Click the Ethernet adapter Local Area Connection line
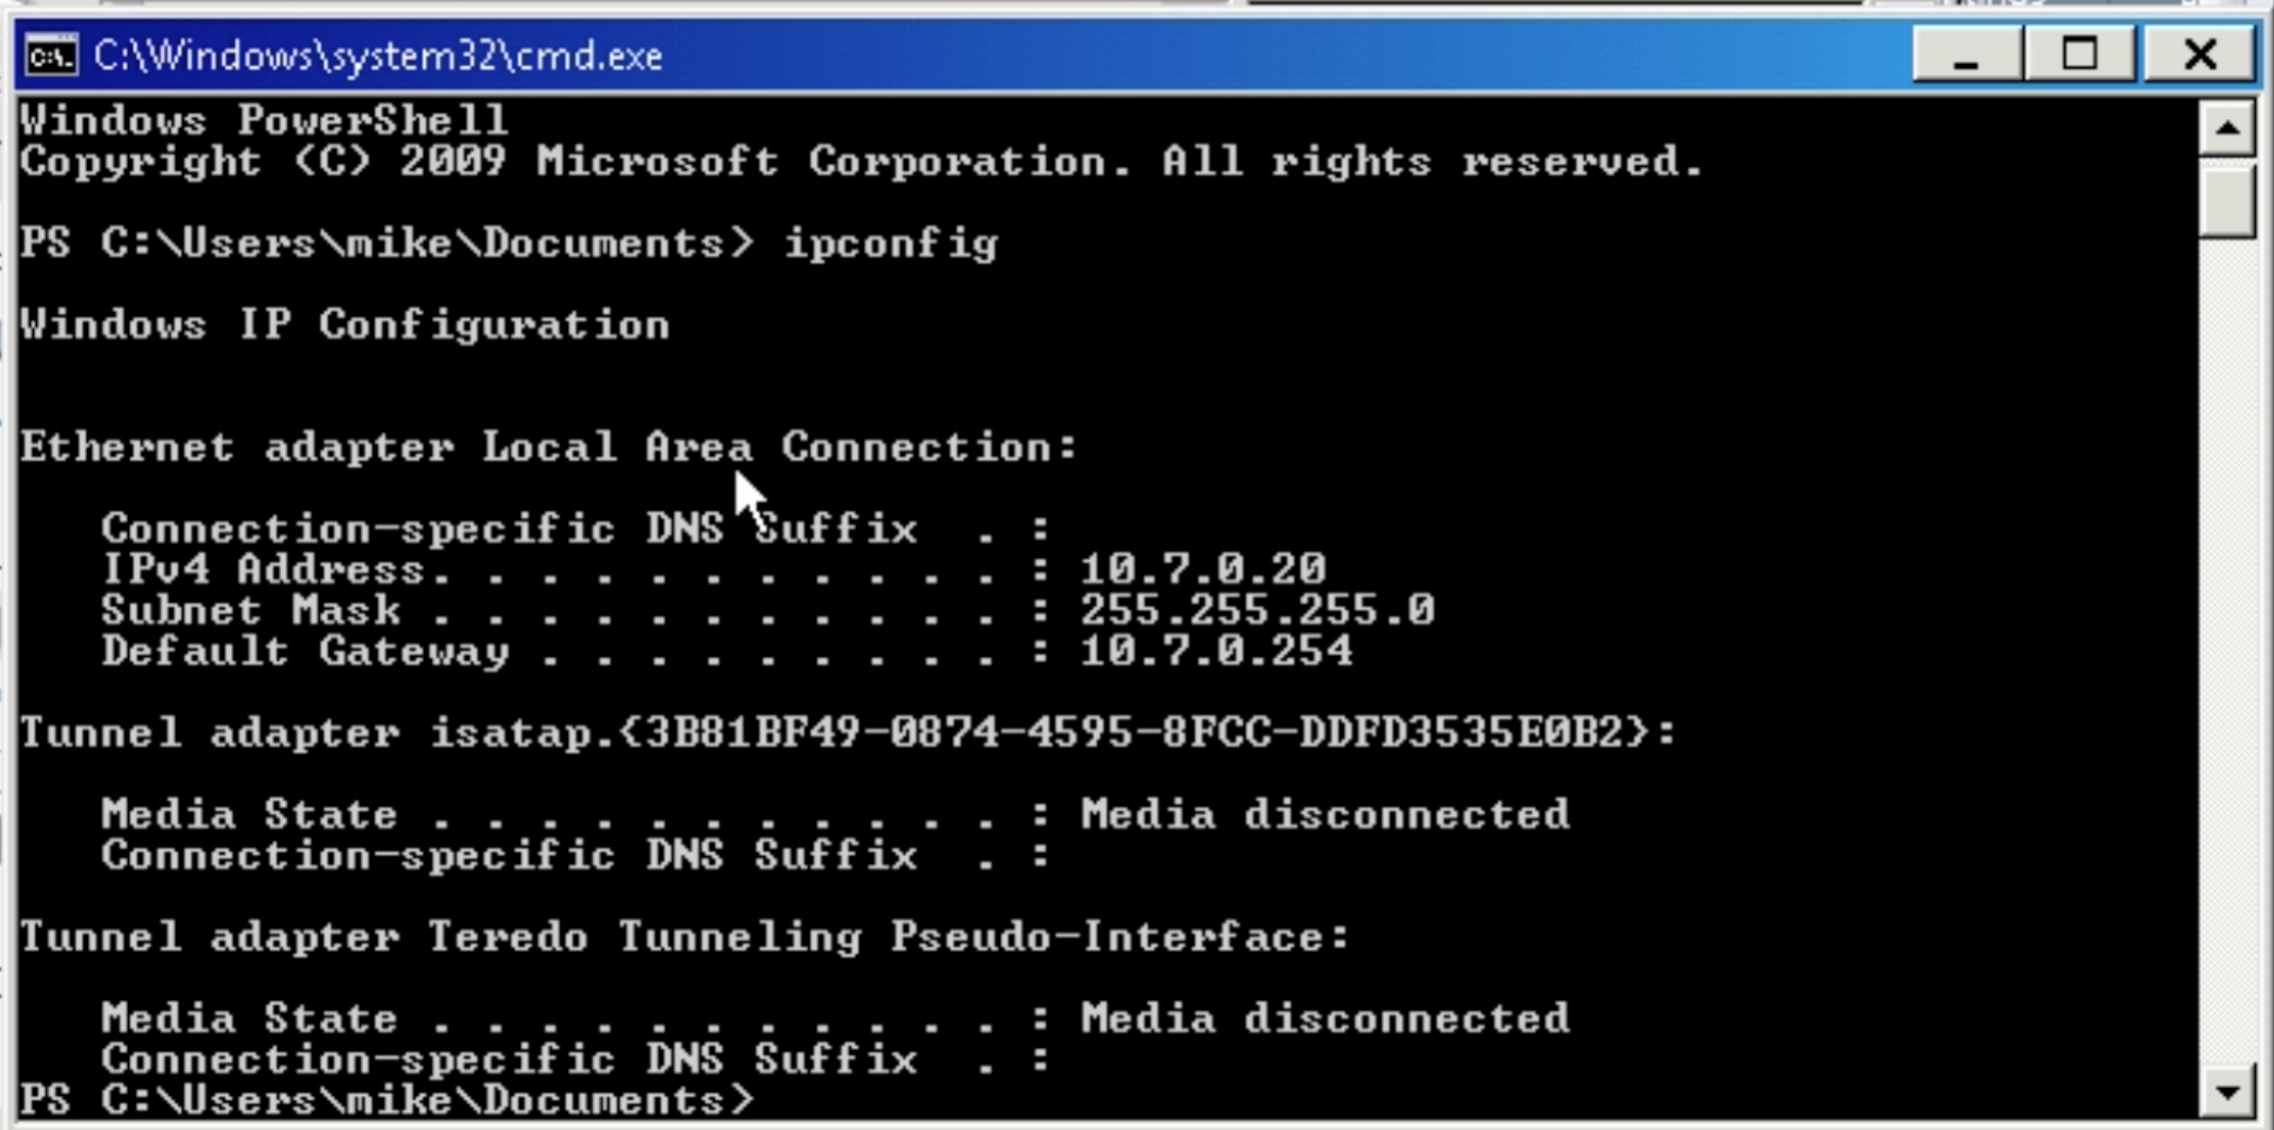2274x1130 pixels. pos(549,447)
